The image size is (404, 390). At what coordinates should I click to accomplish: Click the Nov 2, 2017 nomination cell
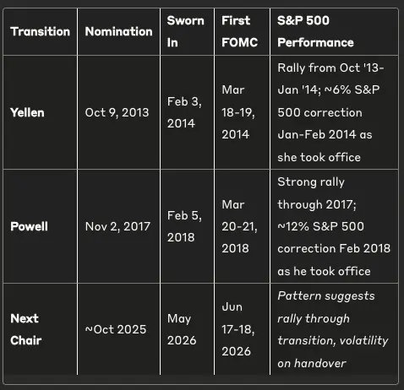pyautogui.click(x=117, y=226)
